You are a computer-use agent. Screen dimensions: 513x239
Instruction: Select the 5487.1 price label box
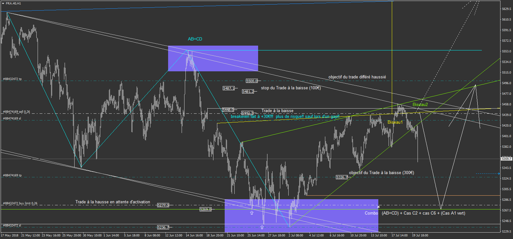tap(229, 88)
